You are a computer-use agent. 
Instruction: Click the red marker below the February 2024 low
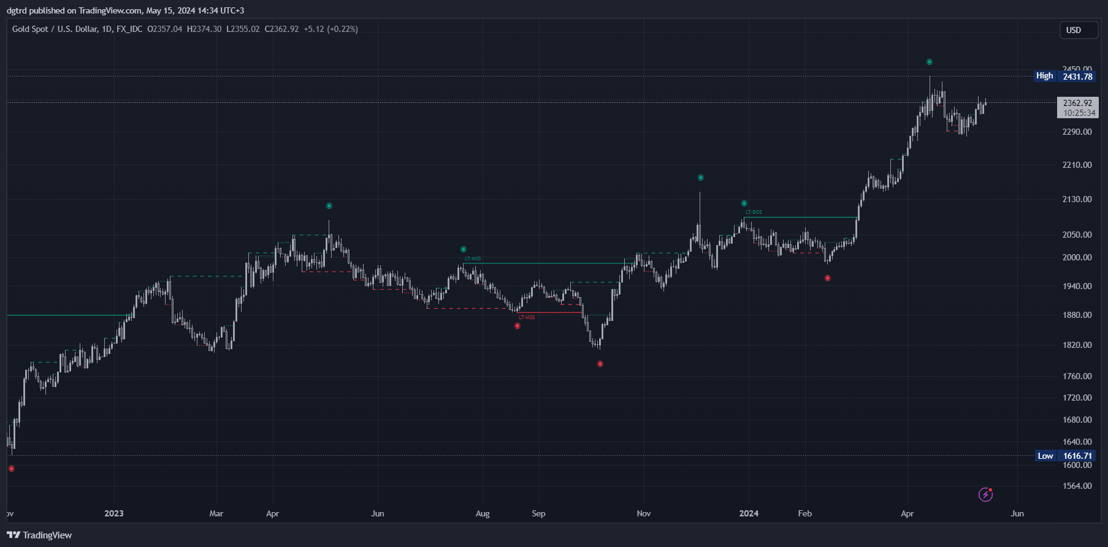tap(828, 278)
